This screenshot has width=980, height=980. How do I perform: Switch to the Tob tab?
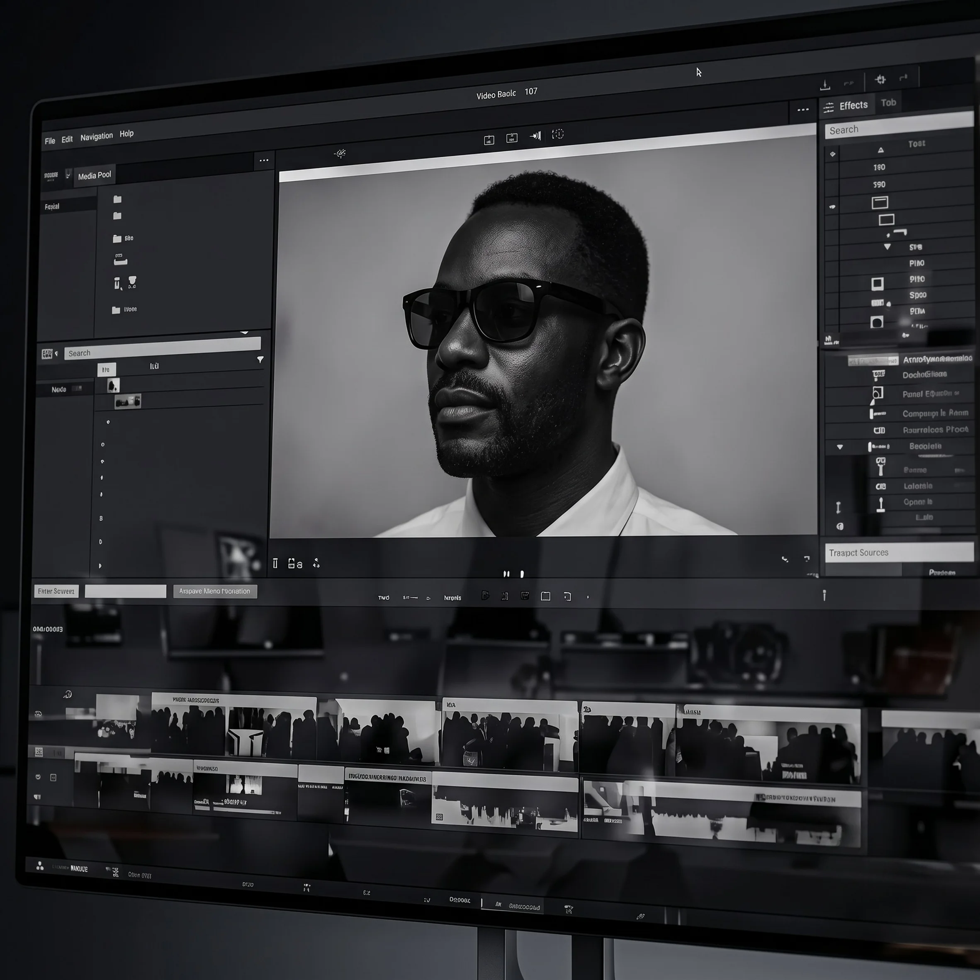point(888,102)
